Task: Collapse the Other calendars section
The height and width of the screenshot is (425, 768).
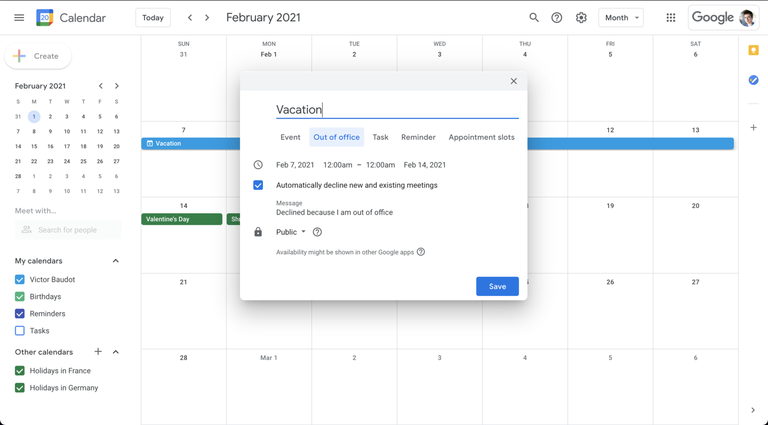Action: click(116, 352)
